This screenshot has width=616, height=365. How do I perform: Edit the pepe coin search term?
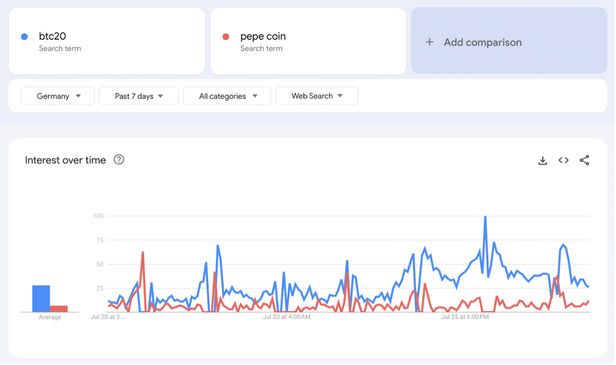click(x=263, y=36)
